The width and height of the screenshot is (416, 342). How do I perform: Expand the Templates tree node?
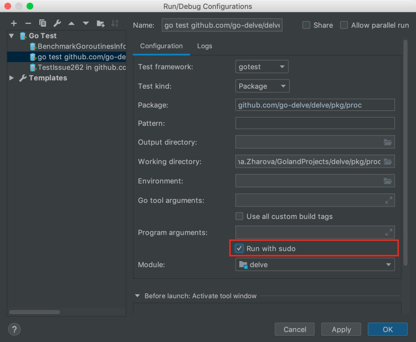pos(12,78)
